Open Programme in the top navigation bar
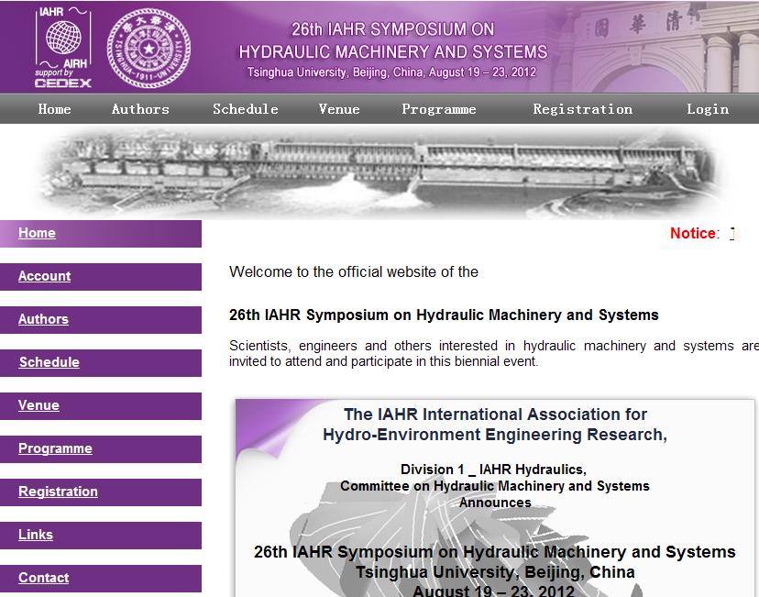Screen dimensions: 759x597 439,109
